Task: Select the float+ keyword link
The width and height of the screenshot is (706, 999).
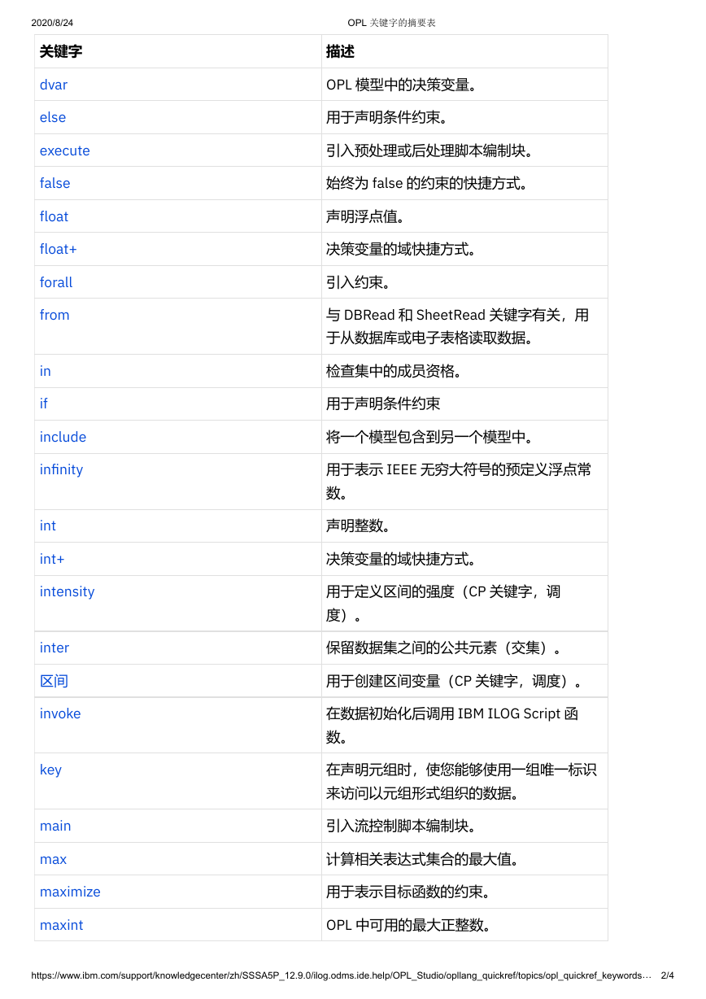Action: pos(59,249)
